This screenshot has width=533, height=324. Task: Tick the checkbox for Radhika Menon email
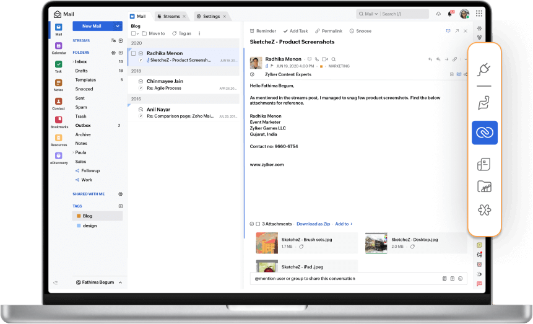133,53
